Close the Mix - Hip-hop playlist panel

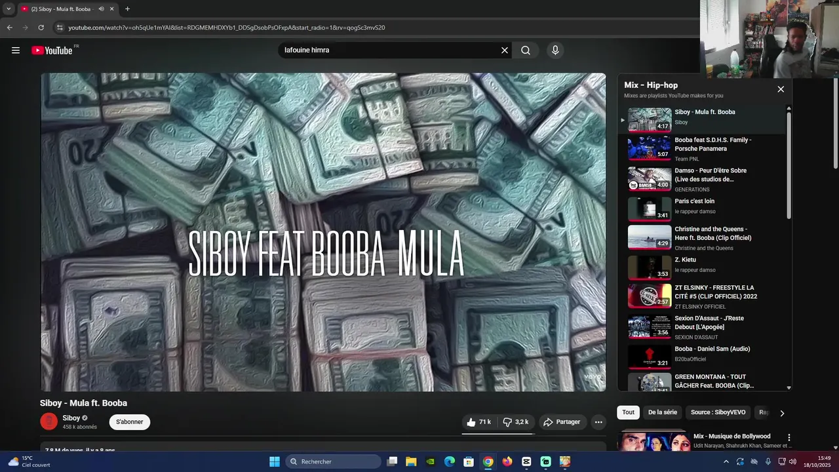pyautogui.click(x=781, y=89)
